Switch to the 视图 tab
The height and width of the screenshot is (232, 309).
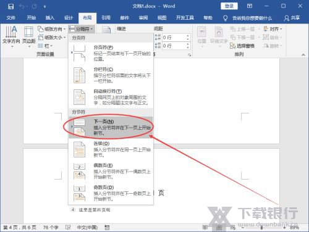click(x=162, y=18)
